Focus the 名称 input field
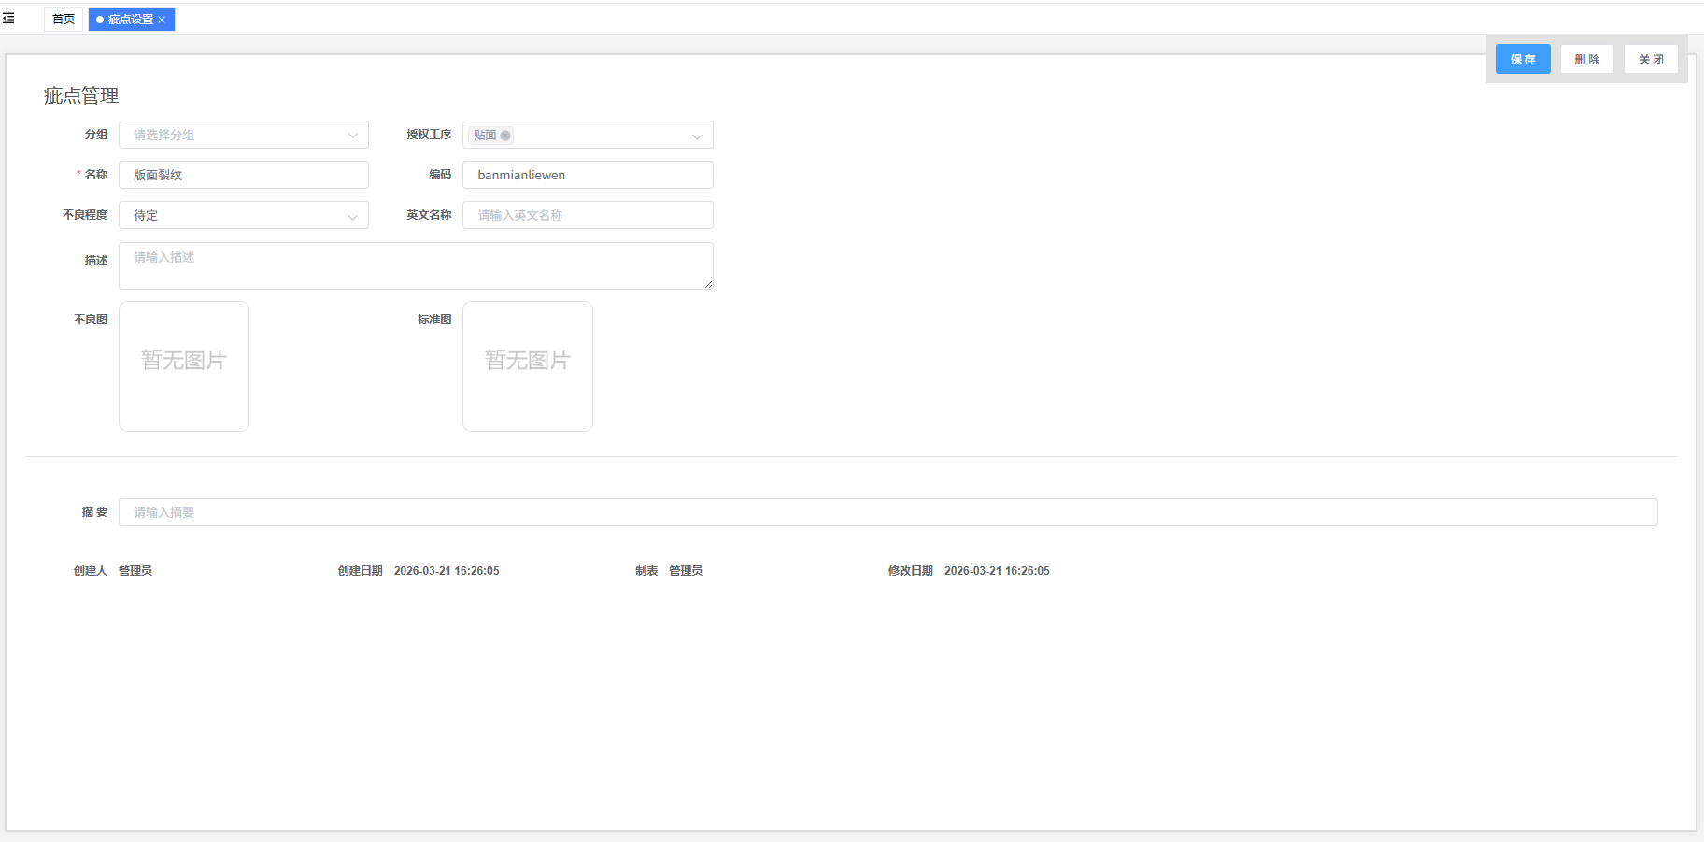 pos(243,175)
